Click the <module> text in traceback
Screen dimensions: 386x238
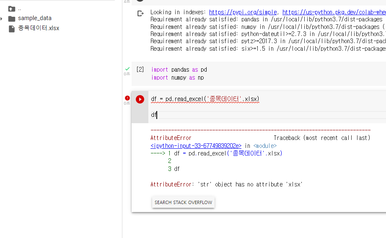point(265,146)
